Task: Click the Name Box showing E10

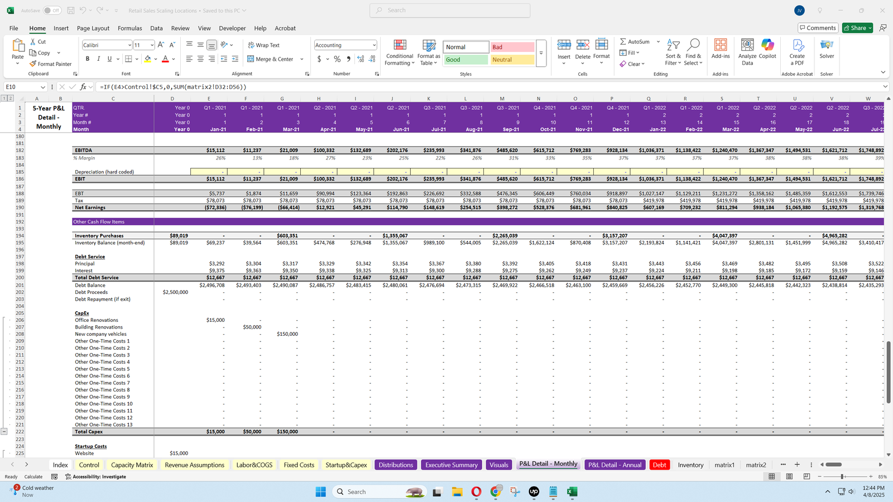Action: [x=21, y=87]
